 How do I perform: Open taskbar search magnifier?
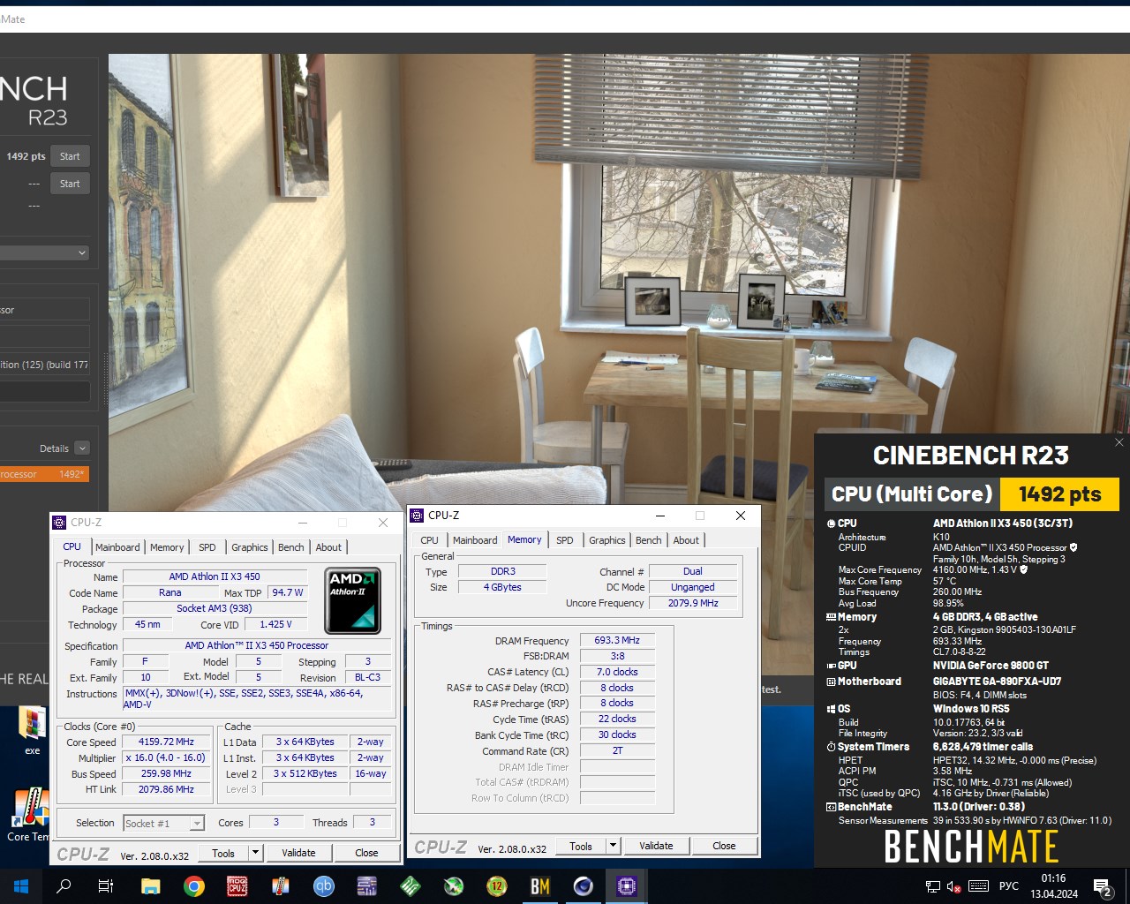tap(64, 886)
